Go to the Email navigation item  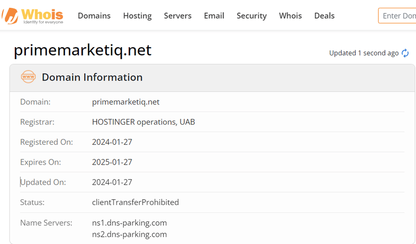pyautogui.click(x=214, y=16)
